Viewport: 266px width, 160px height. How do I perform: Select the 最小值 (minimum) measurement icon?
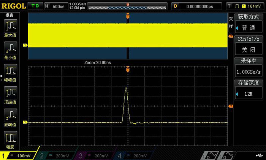pos(10,51)
